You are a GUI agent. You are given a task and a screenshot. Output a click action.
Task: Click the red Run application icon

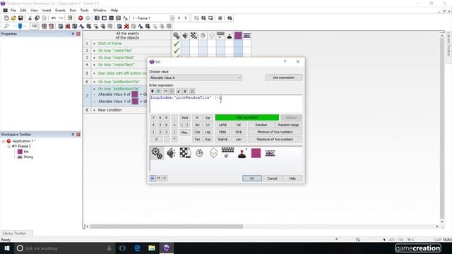pos(81,18)
